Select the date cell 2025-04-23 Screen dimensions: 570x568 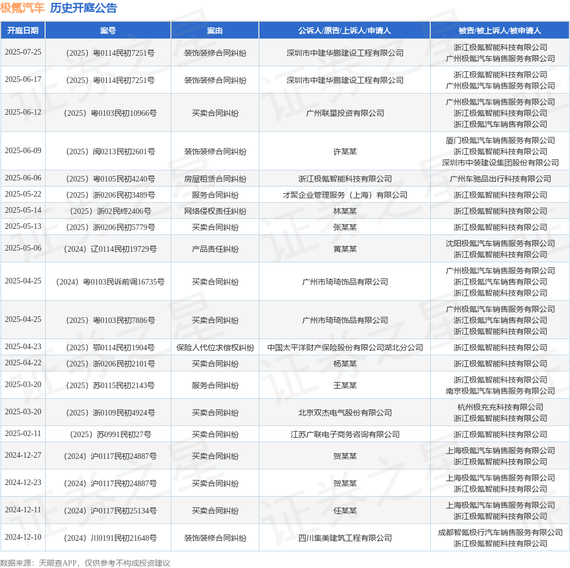coord(23,346)
